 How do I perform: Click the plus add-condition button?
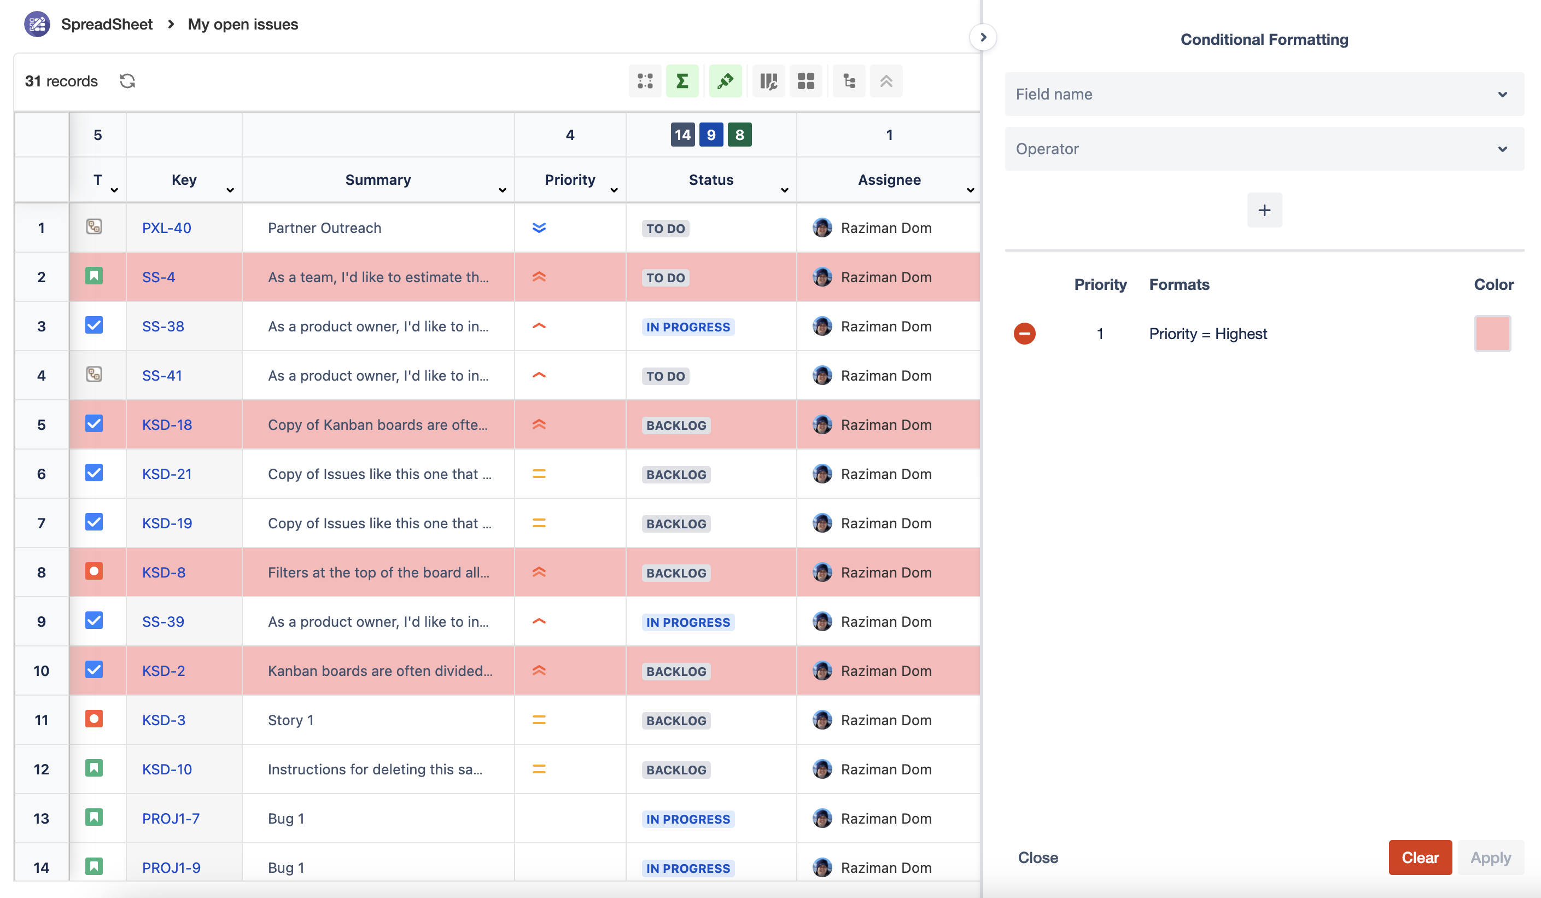(1264, 211)
